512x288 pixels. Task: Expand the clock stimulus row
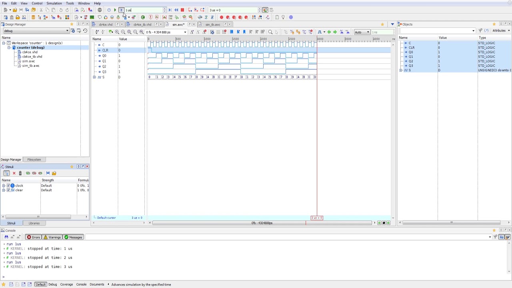click(x=4, y=186)
